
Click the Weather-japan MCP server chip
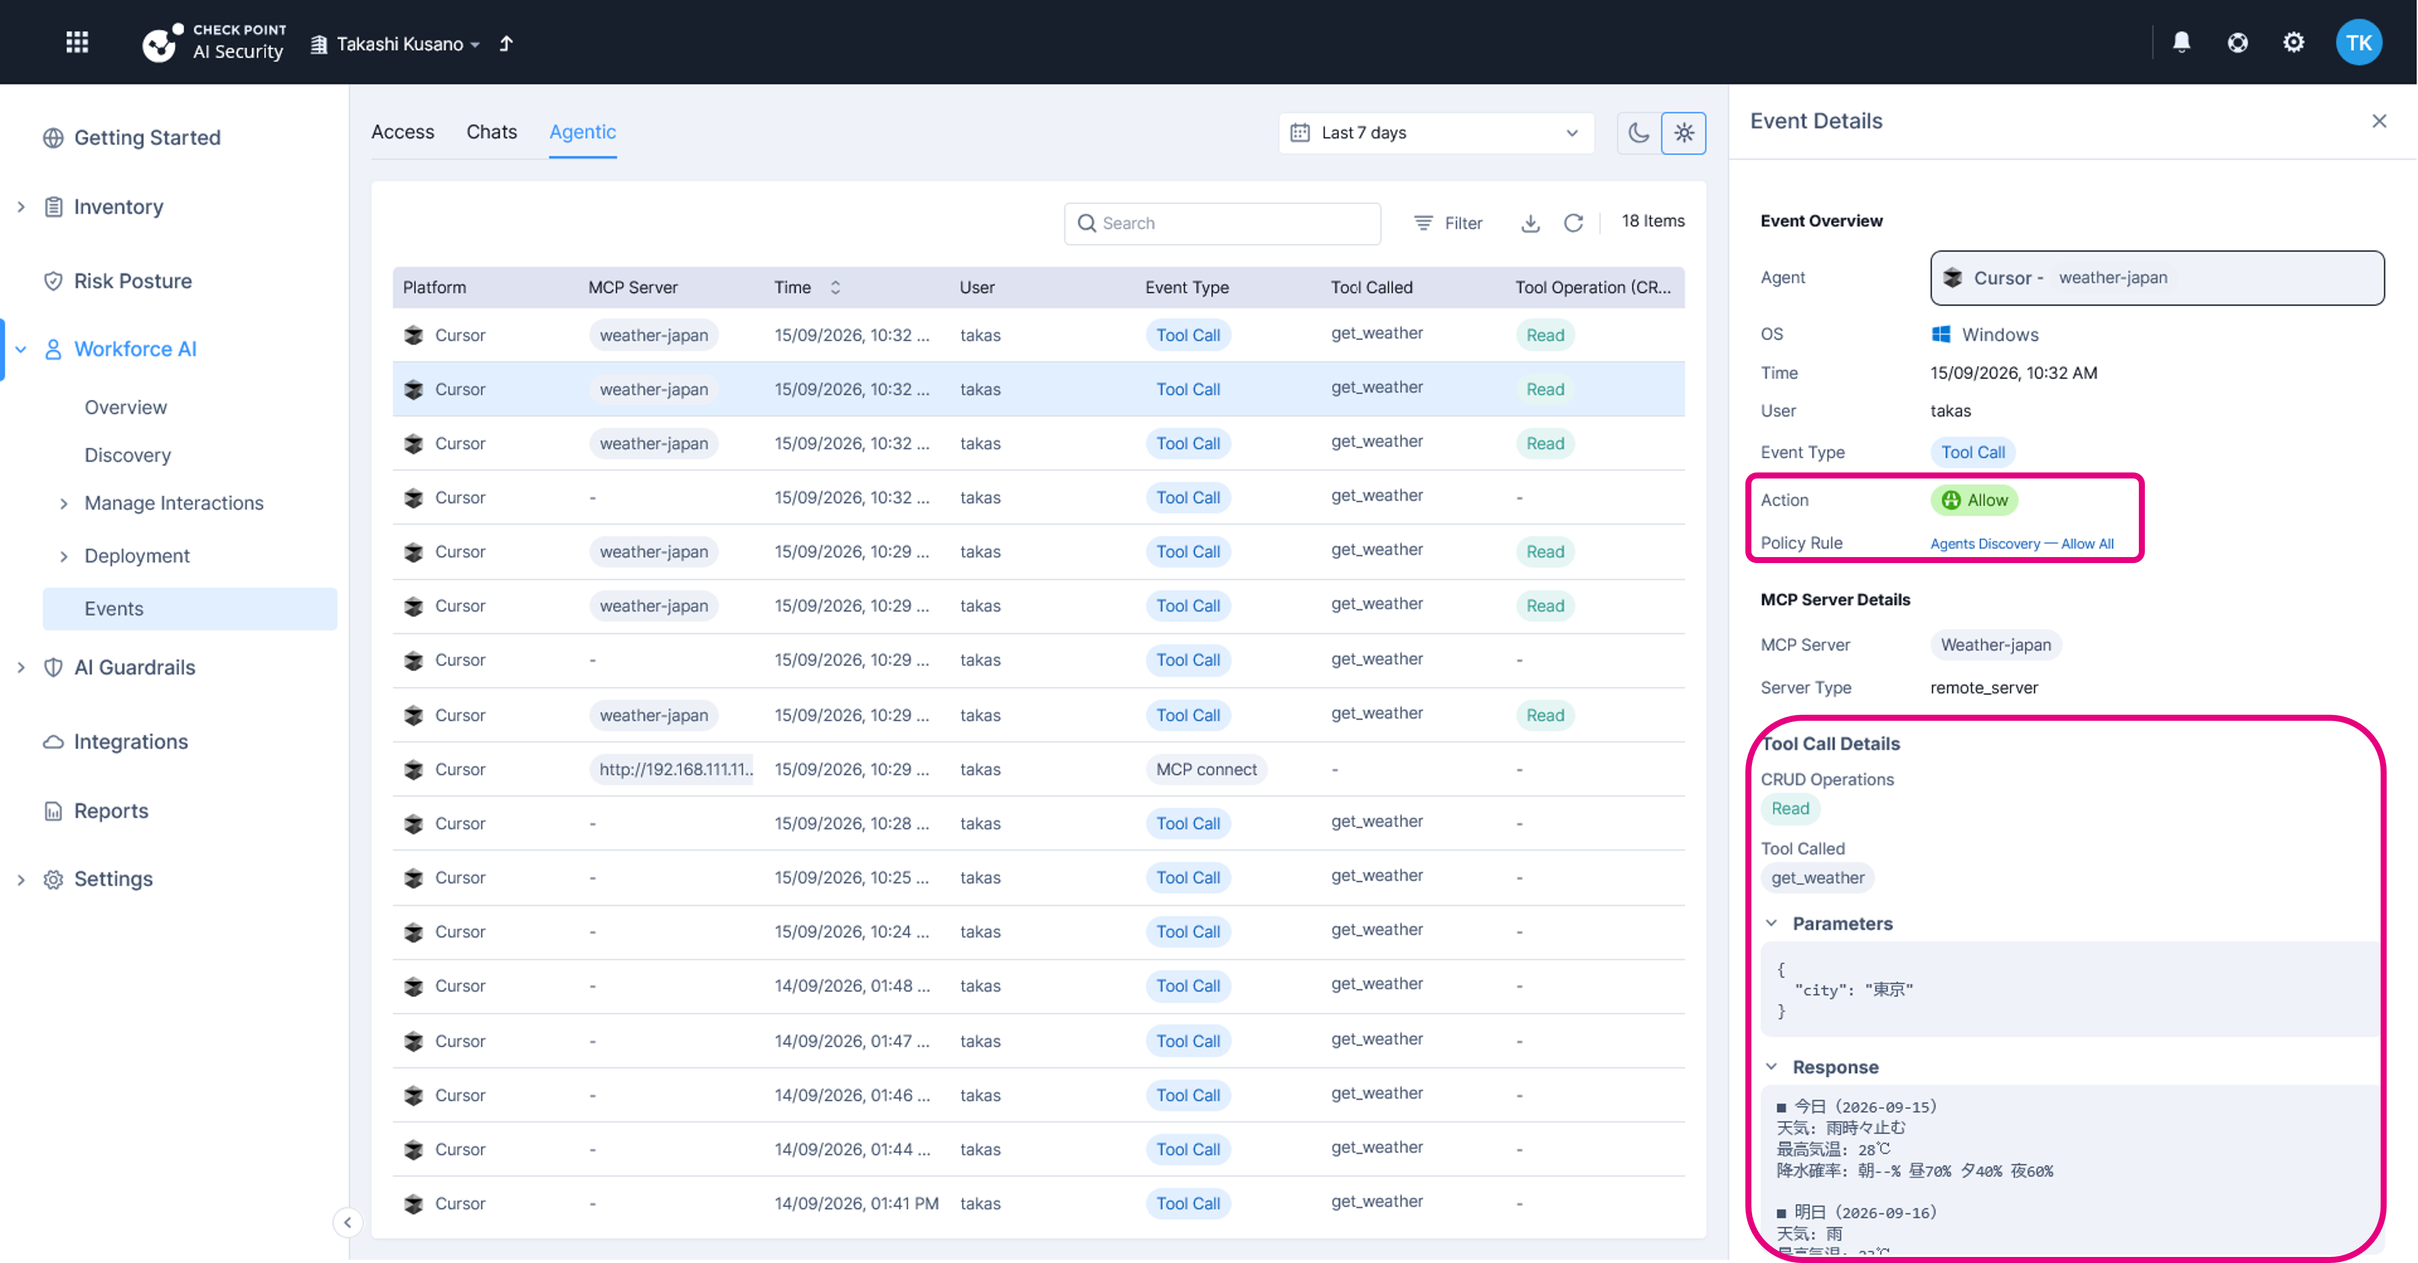(1995, 644)
